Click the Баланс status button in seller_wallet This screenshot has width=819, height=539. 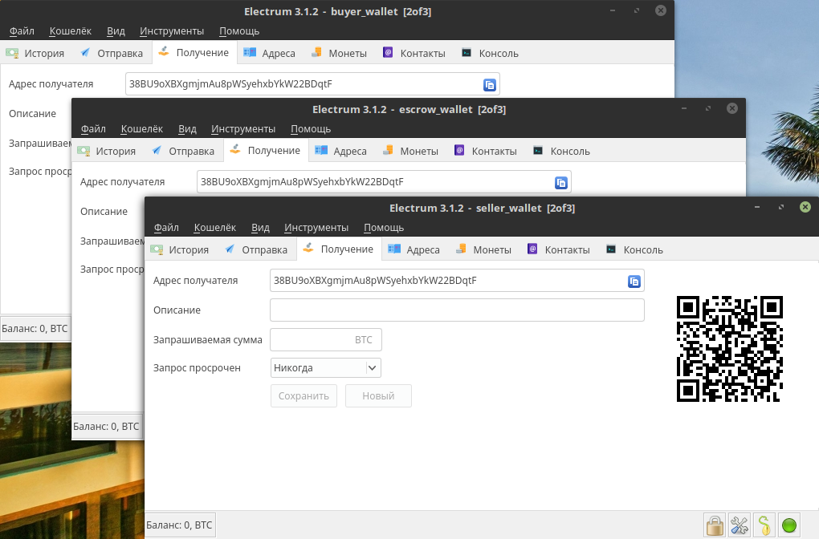[x=179, y=525]
